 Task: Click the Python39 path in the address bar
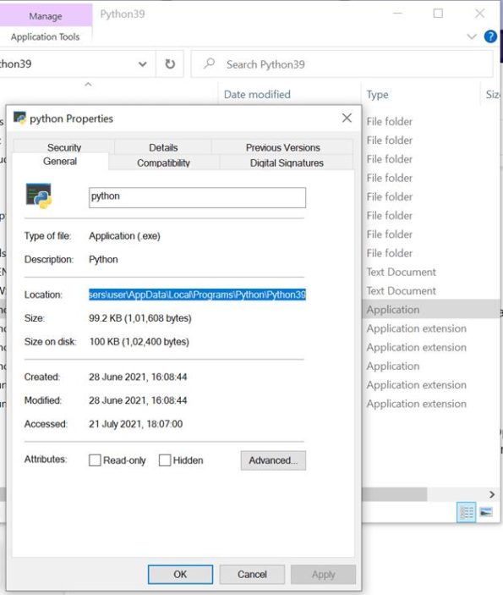coord(15,63)
